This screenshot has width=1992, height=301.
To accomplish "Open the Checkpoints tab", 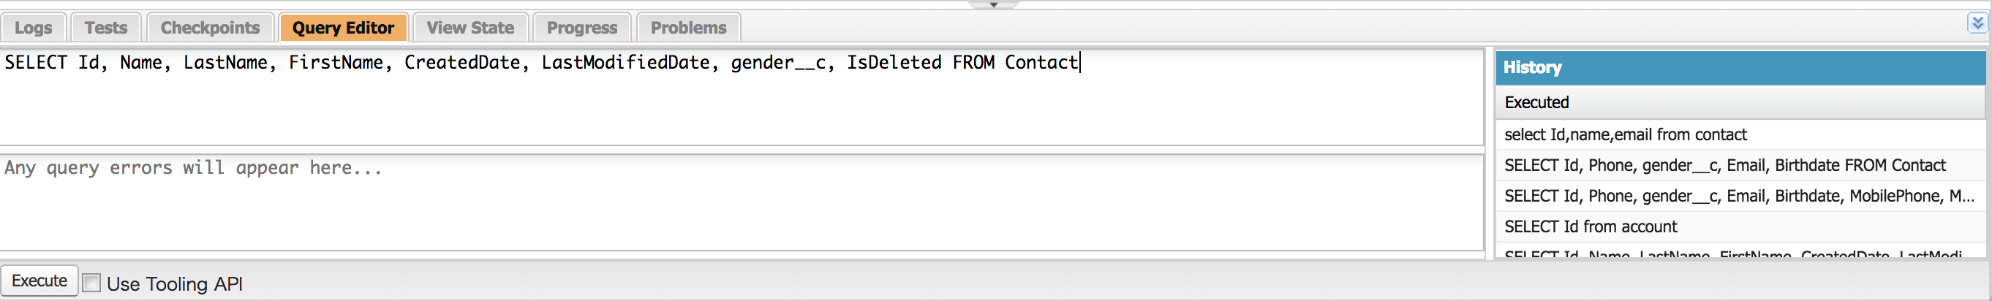I will [x=211, y=28].
